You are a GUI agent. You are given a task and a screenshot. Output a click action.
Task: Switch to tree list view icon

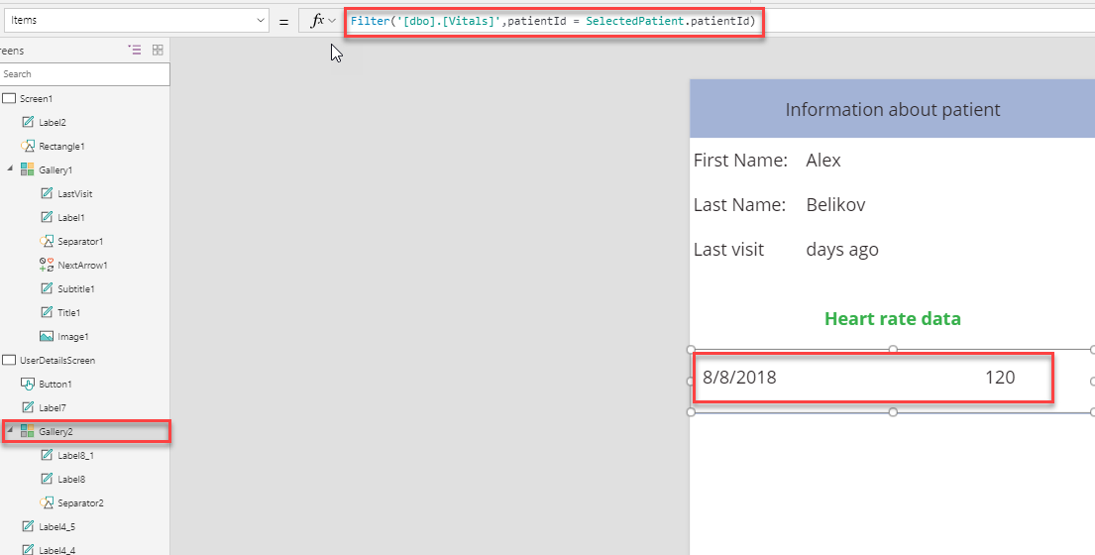click(x=135, y=50)
